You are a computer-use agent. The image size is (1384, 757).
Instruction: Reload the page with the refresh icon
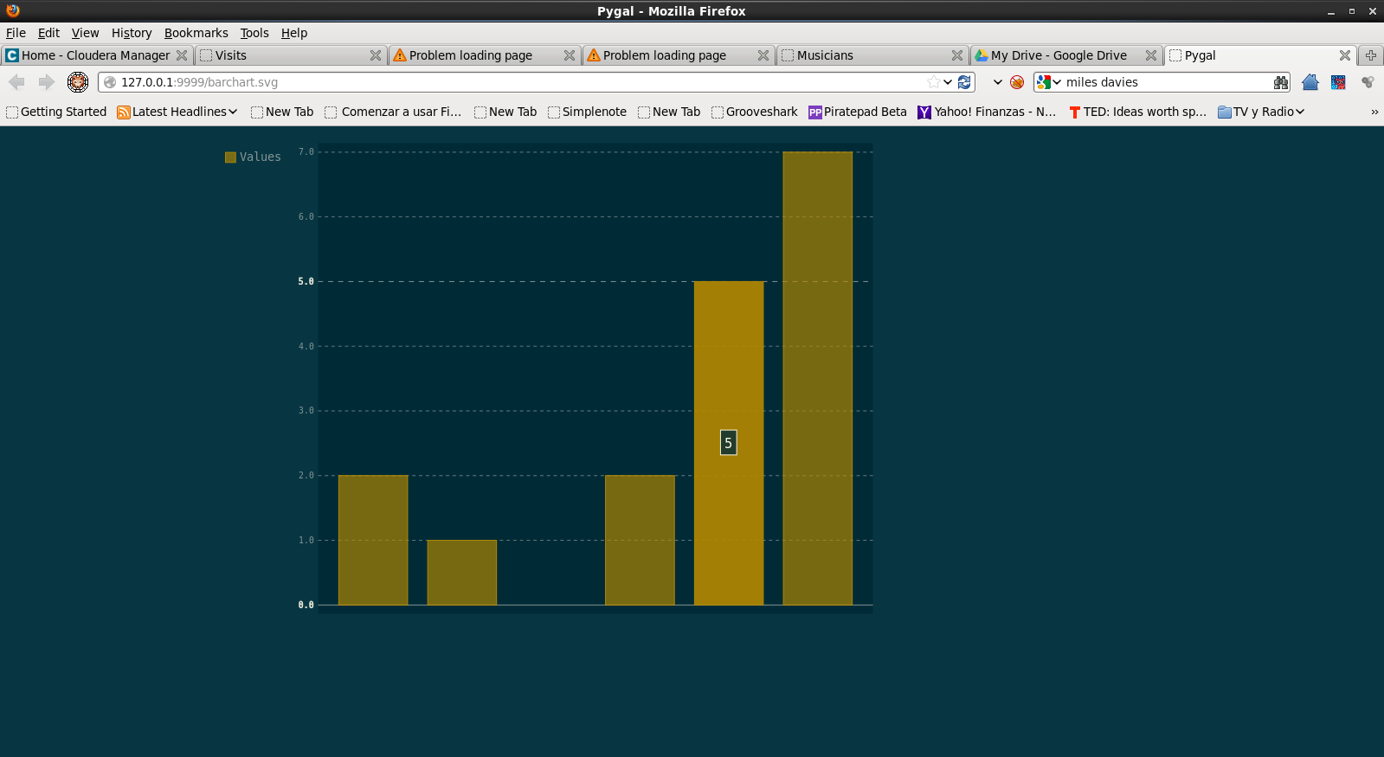964,82
